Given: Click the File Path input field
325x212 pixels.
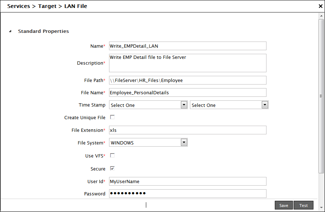Looking at the screenshot, I should pyautogui.click(x=187, y=80).
